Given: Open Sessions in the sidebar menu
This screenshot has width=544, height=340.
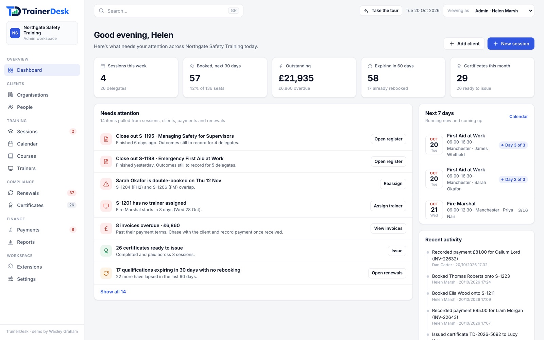Looking at the screenshot, I should point(42,132).
